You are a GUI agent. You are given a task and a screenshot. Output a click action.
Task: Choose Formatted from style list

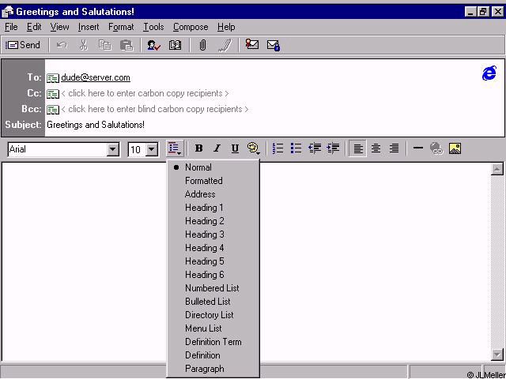(x=213, y=181)
